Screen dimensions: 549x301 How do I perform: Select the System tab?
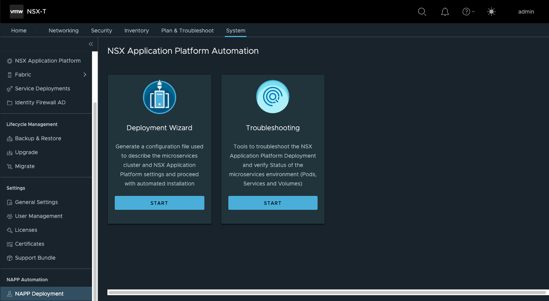[236, 31]
